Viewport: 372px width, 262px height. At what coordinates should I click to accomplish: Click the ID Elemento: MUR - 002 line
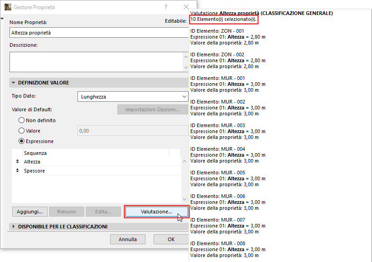[217, 102]
